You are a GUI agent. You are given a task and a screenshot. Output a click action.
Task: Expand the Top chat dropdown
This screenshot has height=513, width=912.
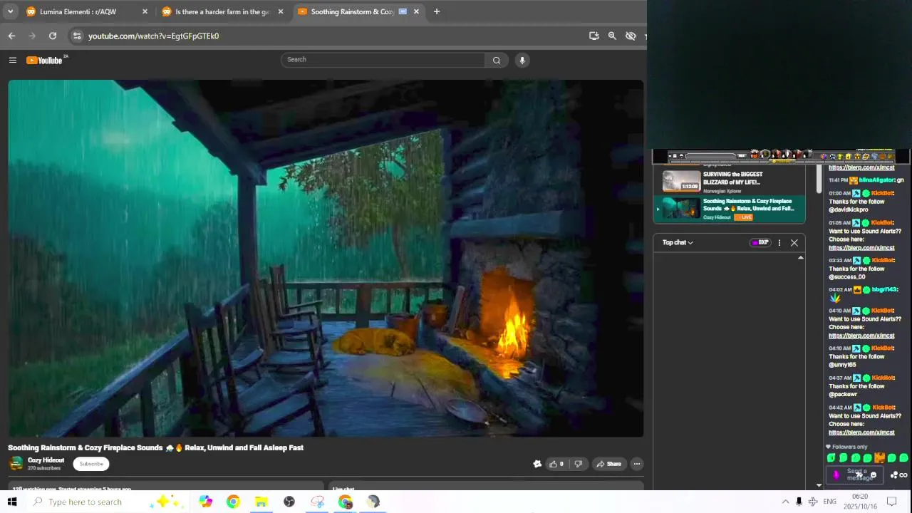(x=678, y=242)
